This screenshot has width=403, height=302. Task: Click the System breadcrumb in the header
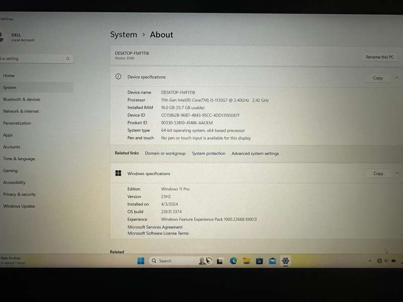(x=123, y=34)
